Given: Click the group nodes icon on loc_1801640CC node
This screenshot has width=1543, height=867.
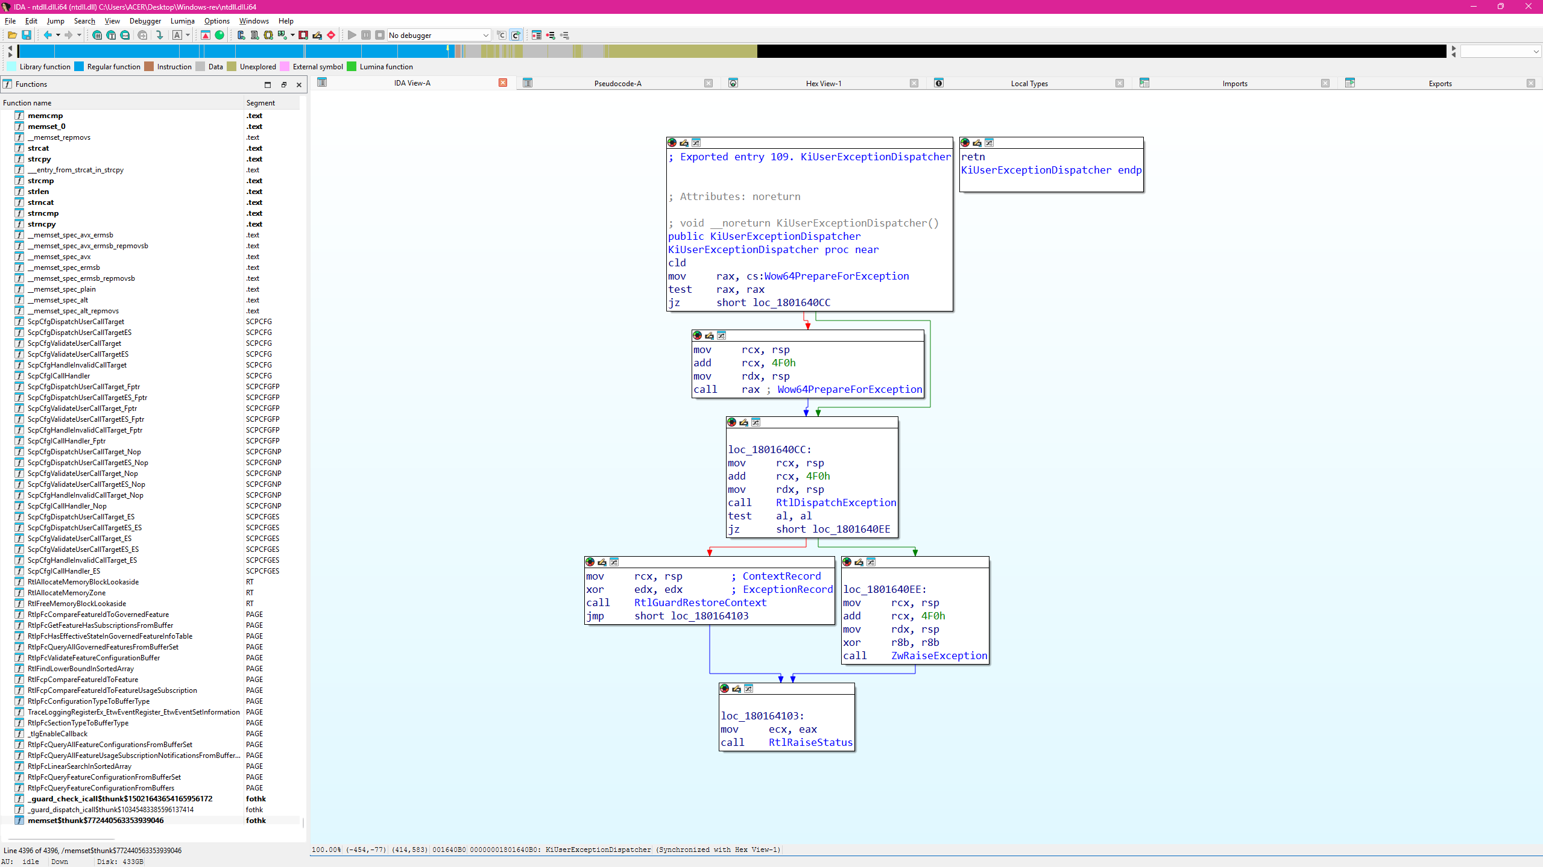Looking at the screenshot, I should (x=756, y=422).
